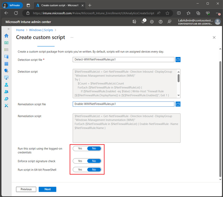Image resolution: width=223 pixels, height=197 pixels.
Task: Close the Create custom script browser tab
Action: [x=83, y=6]
